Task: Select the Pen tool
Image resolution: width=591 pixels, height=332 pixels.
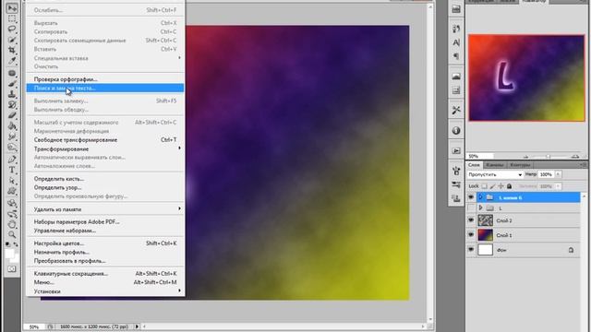Action: [x=12, y=160]
